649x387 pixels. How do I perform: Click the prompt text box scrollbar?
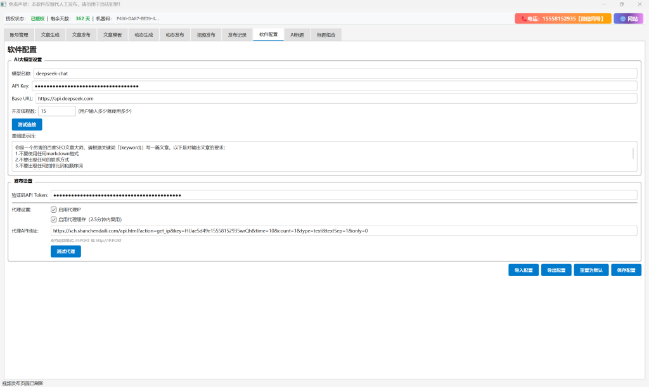point(633,153)
